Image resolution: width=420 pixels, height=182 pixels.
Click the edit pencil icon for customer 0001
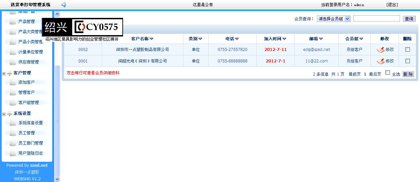(381, 61)
